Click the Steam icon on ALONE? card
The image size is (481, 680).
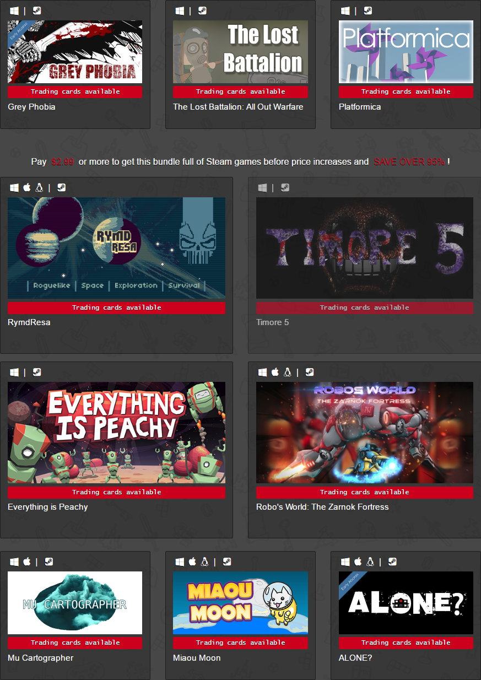(392, 562)
